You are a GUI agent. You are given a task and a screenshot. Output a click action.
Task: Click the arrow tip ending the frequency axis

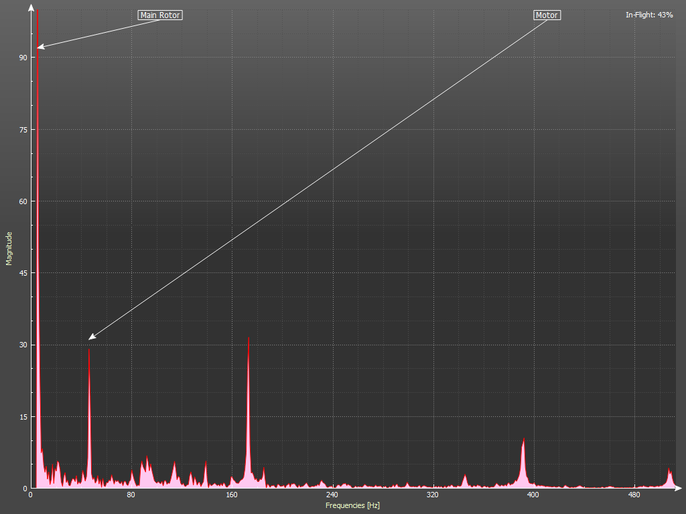tap(679, 488)
